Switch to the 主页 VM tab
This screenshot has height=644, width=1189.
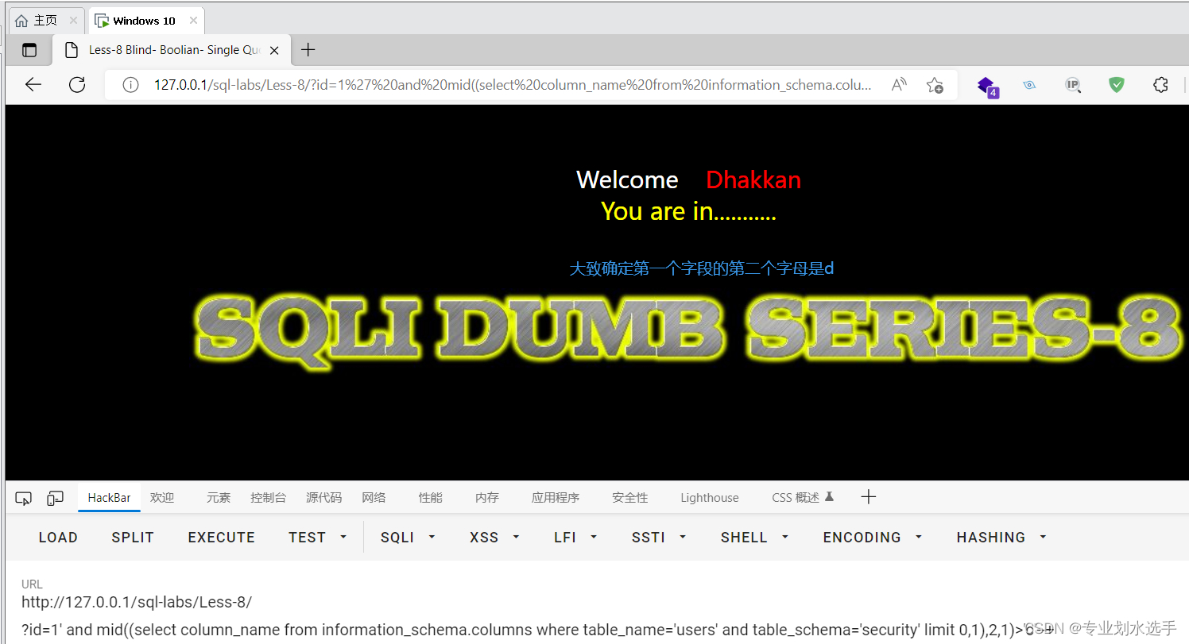tap(45, 21)
